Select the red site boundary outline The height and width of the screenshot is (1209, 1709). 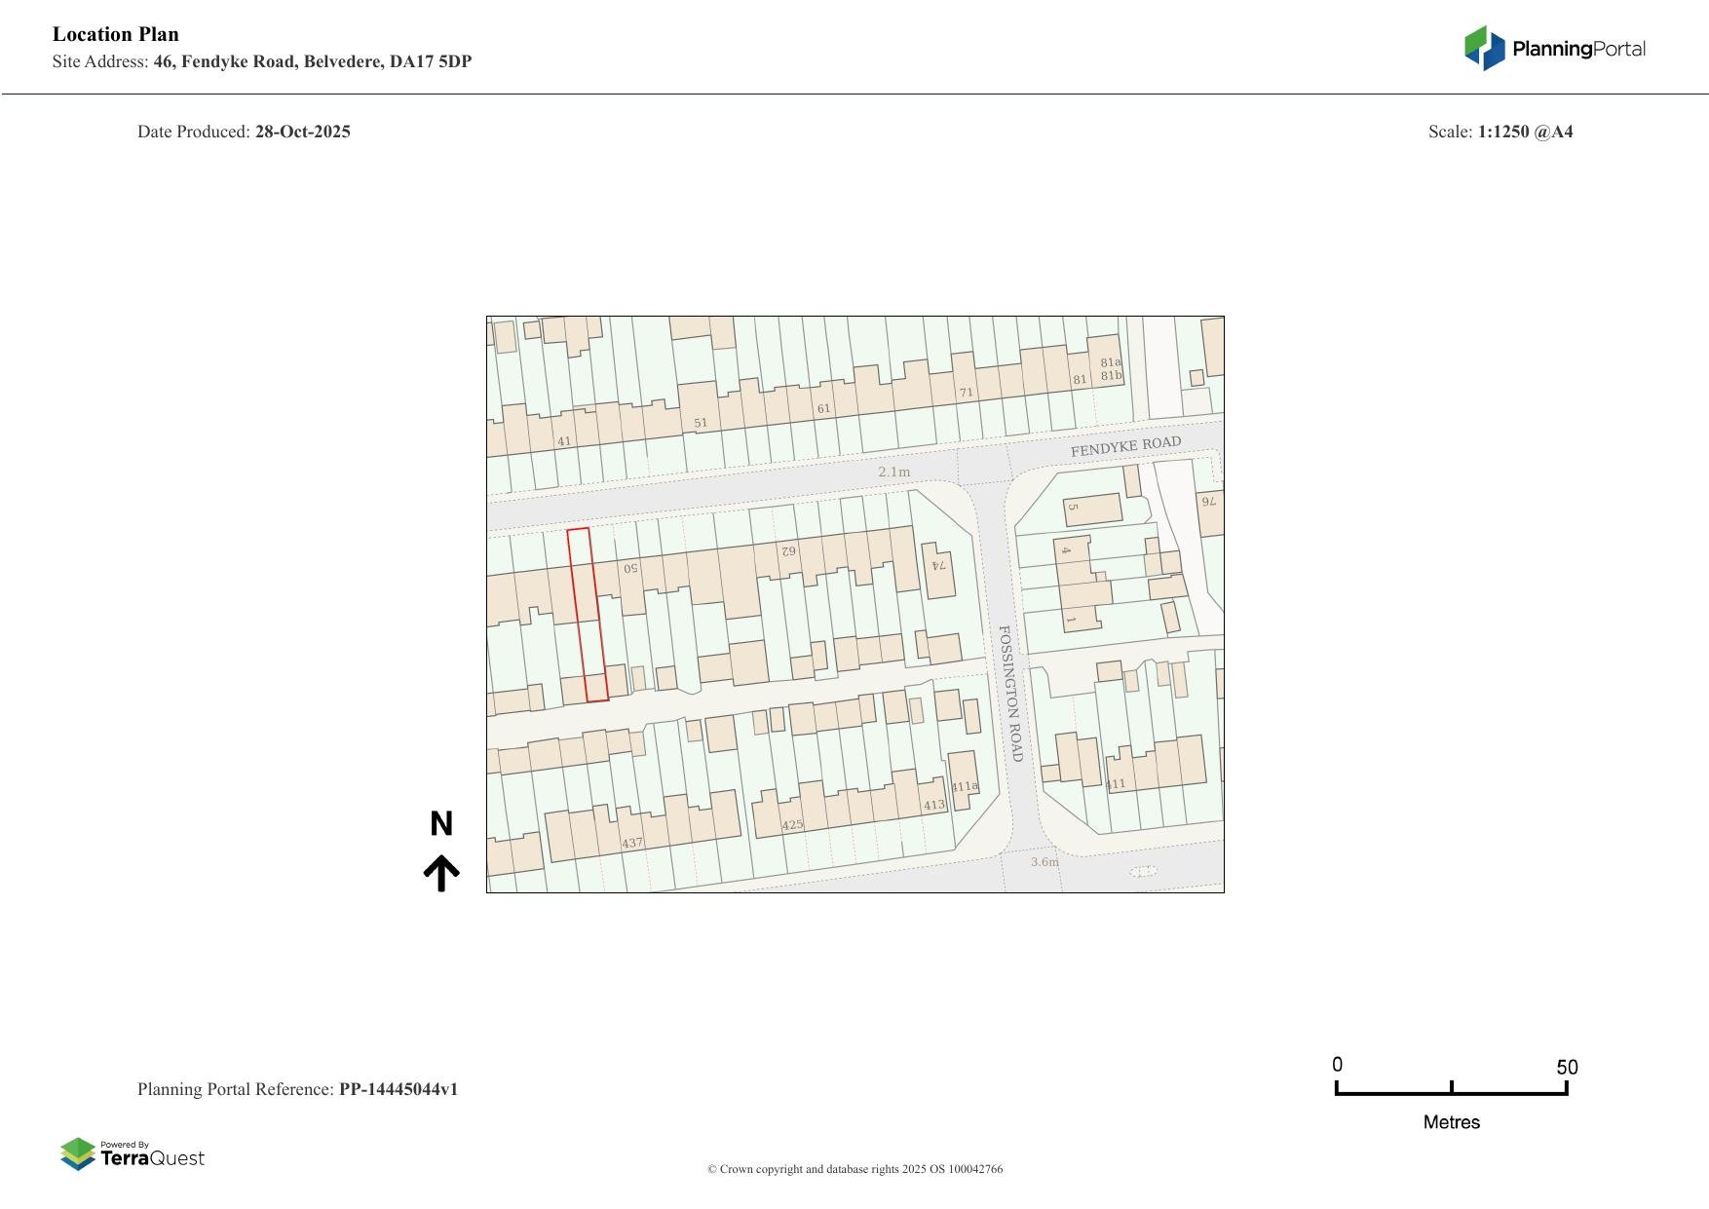pos(588,614)
